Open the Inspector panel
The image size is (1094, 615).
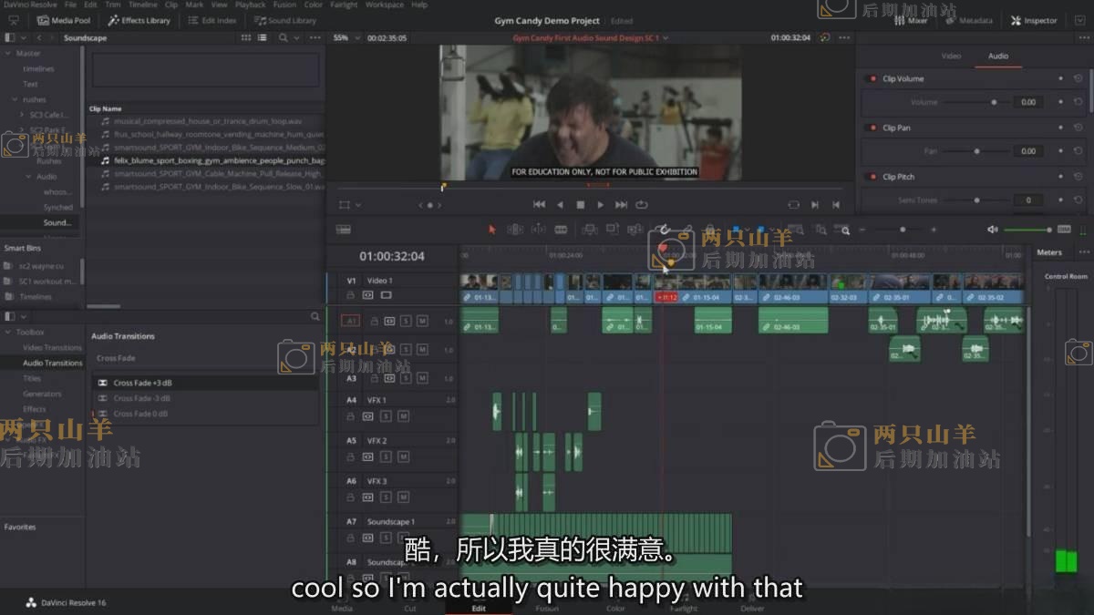tap(1034, 20)
